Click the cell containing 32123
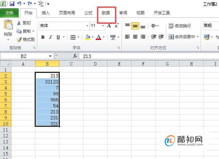 tap(47, 82)
